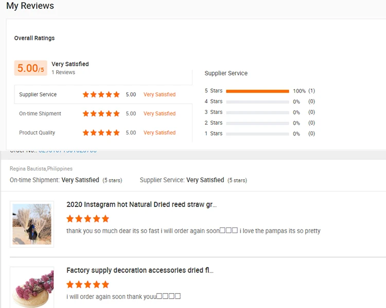
Task: Open the dried reed straw product thumbnail
Action: [x=32, y=224]
